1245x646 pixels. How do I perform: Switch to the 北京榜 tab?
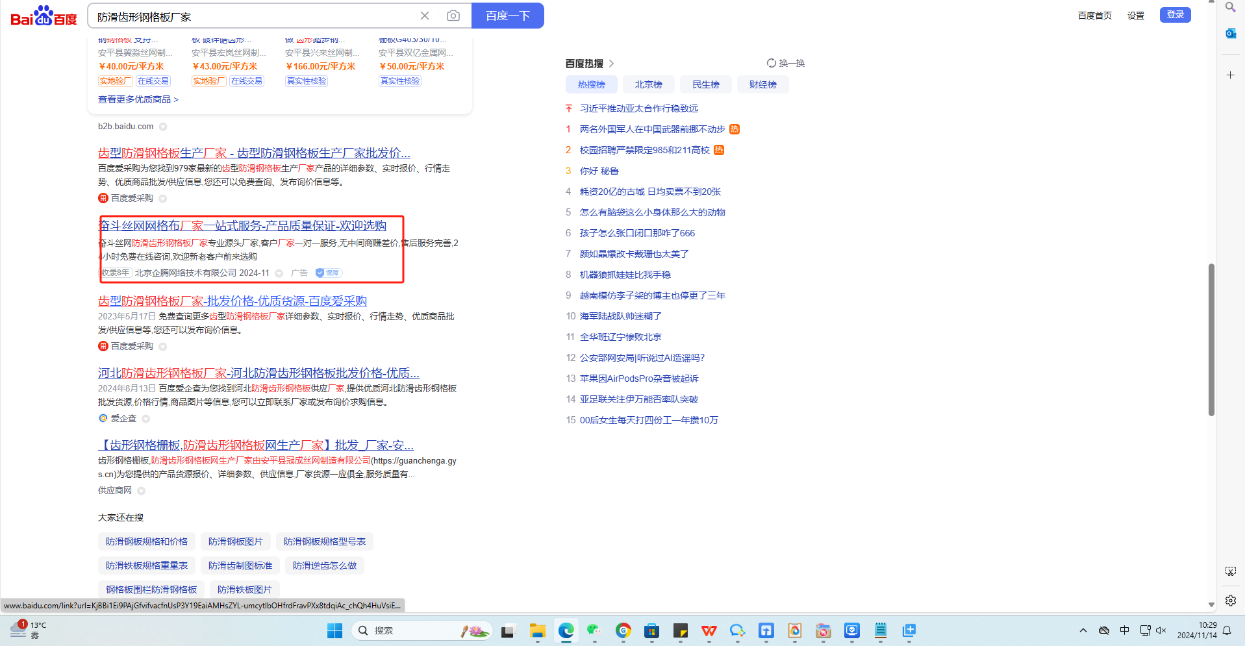click(x=648, y=84)
